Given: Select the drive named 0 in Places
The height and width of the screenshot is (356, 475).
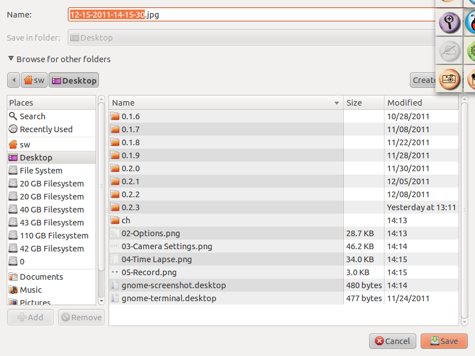Looking at the screenshot, I should (51, 262).
